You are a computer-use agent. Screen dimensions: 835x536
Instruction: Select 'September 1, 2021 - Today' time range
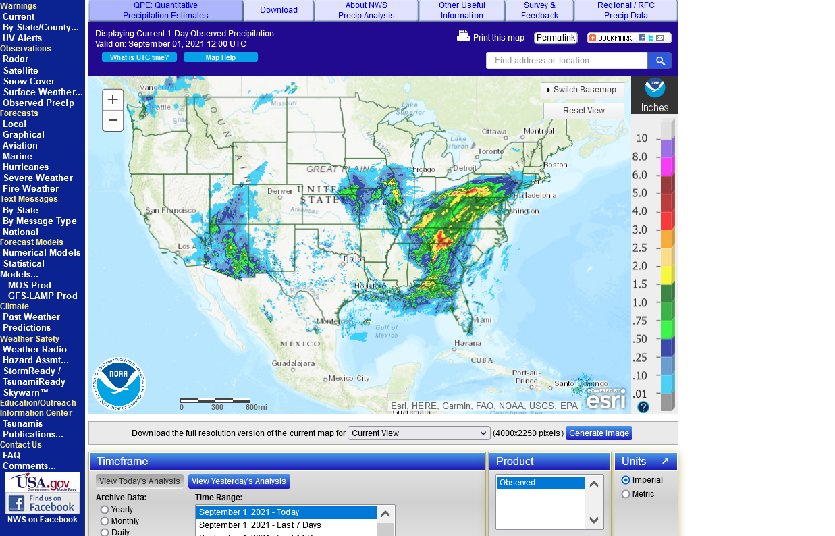click(x=286, y=512)
